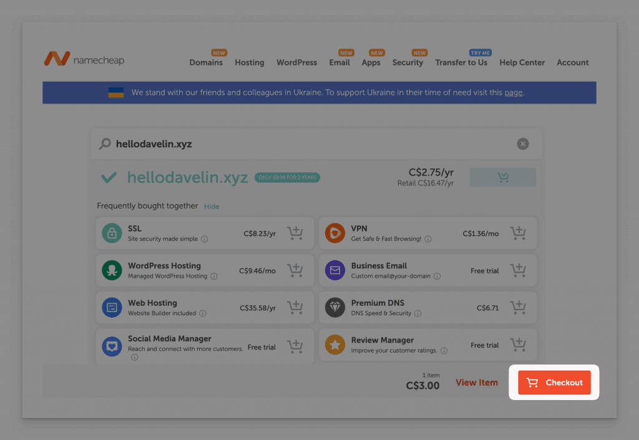639x440 pixels.
Task: Click the 1 item cart count
Action: click(x=431, y=375)
